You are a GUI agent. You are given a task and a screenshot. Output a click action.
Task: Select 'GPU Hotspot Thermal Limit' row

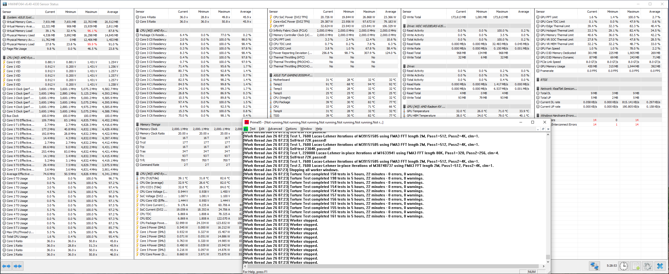[x=599, y=31]
